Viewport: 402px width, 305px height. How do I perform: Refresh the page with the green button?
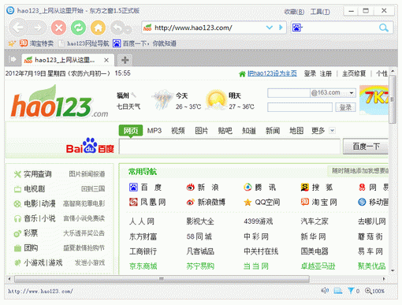[x=78, y=28]
